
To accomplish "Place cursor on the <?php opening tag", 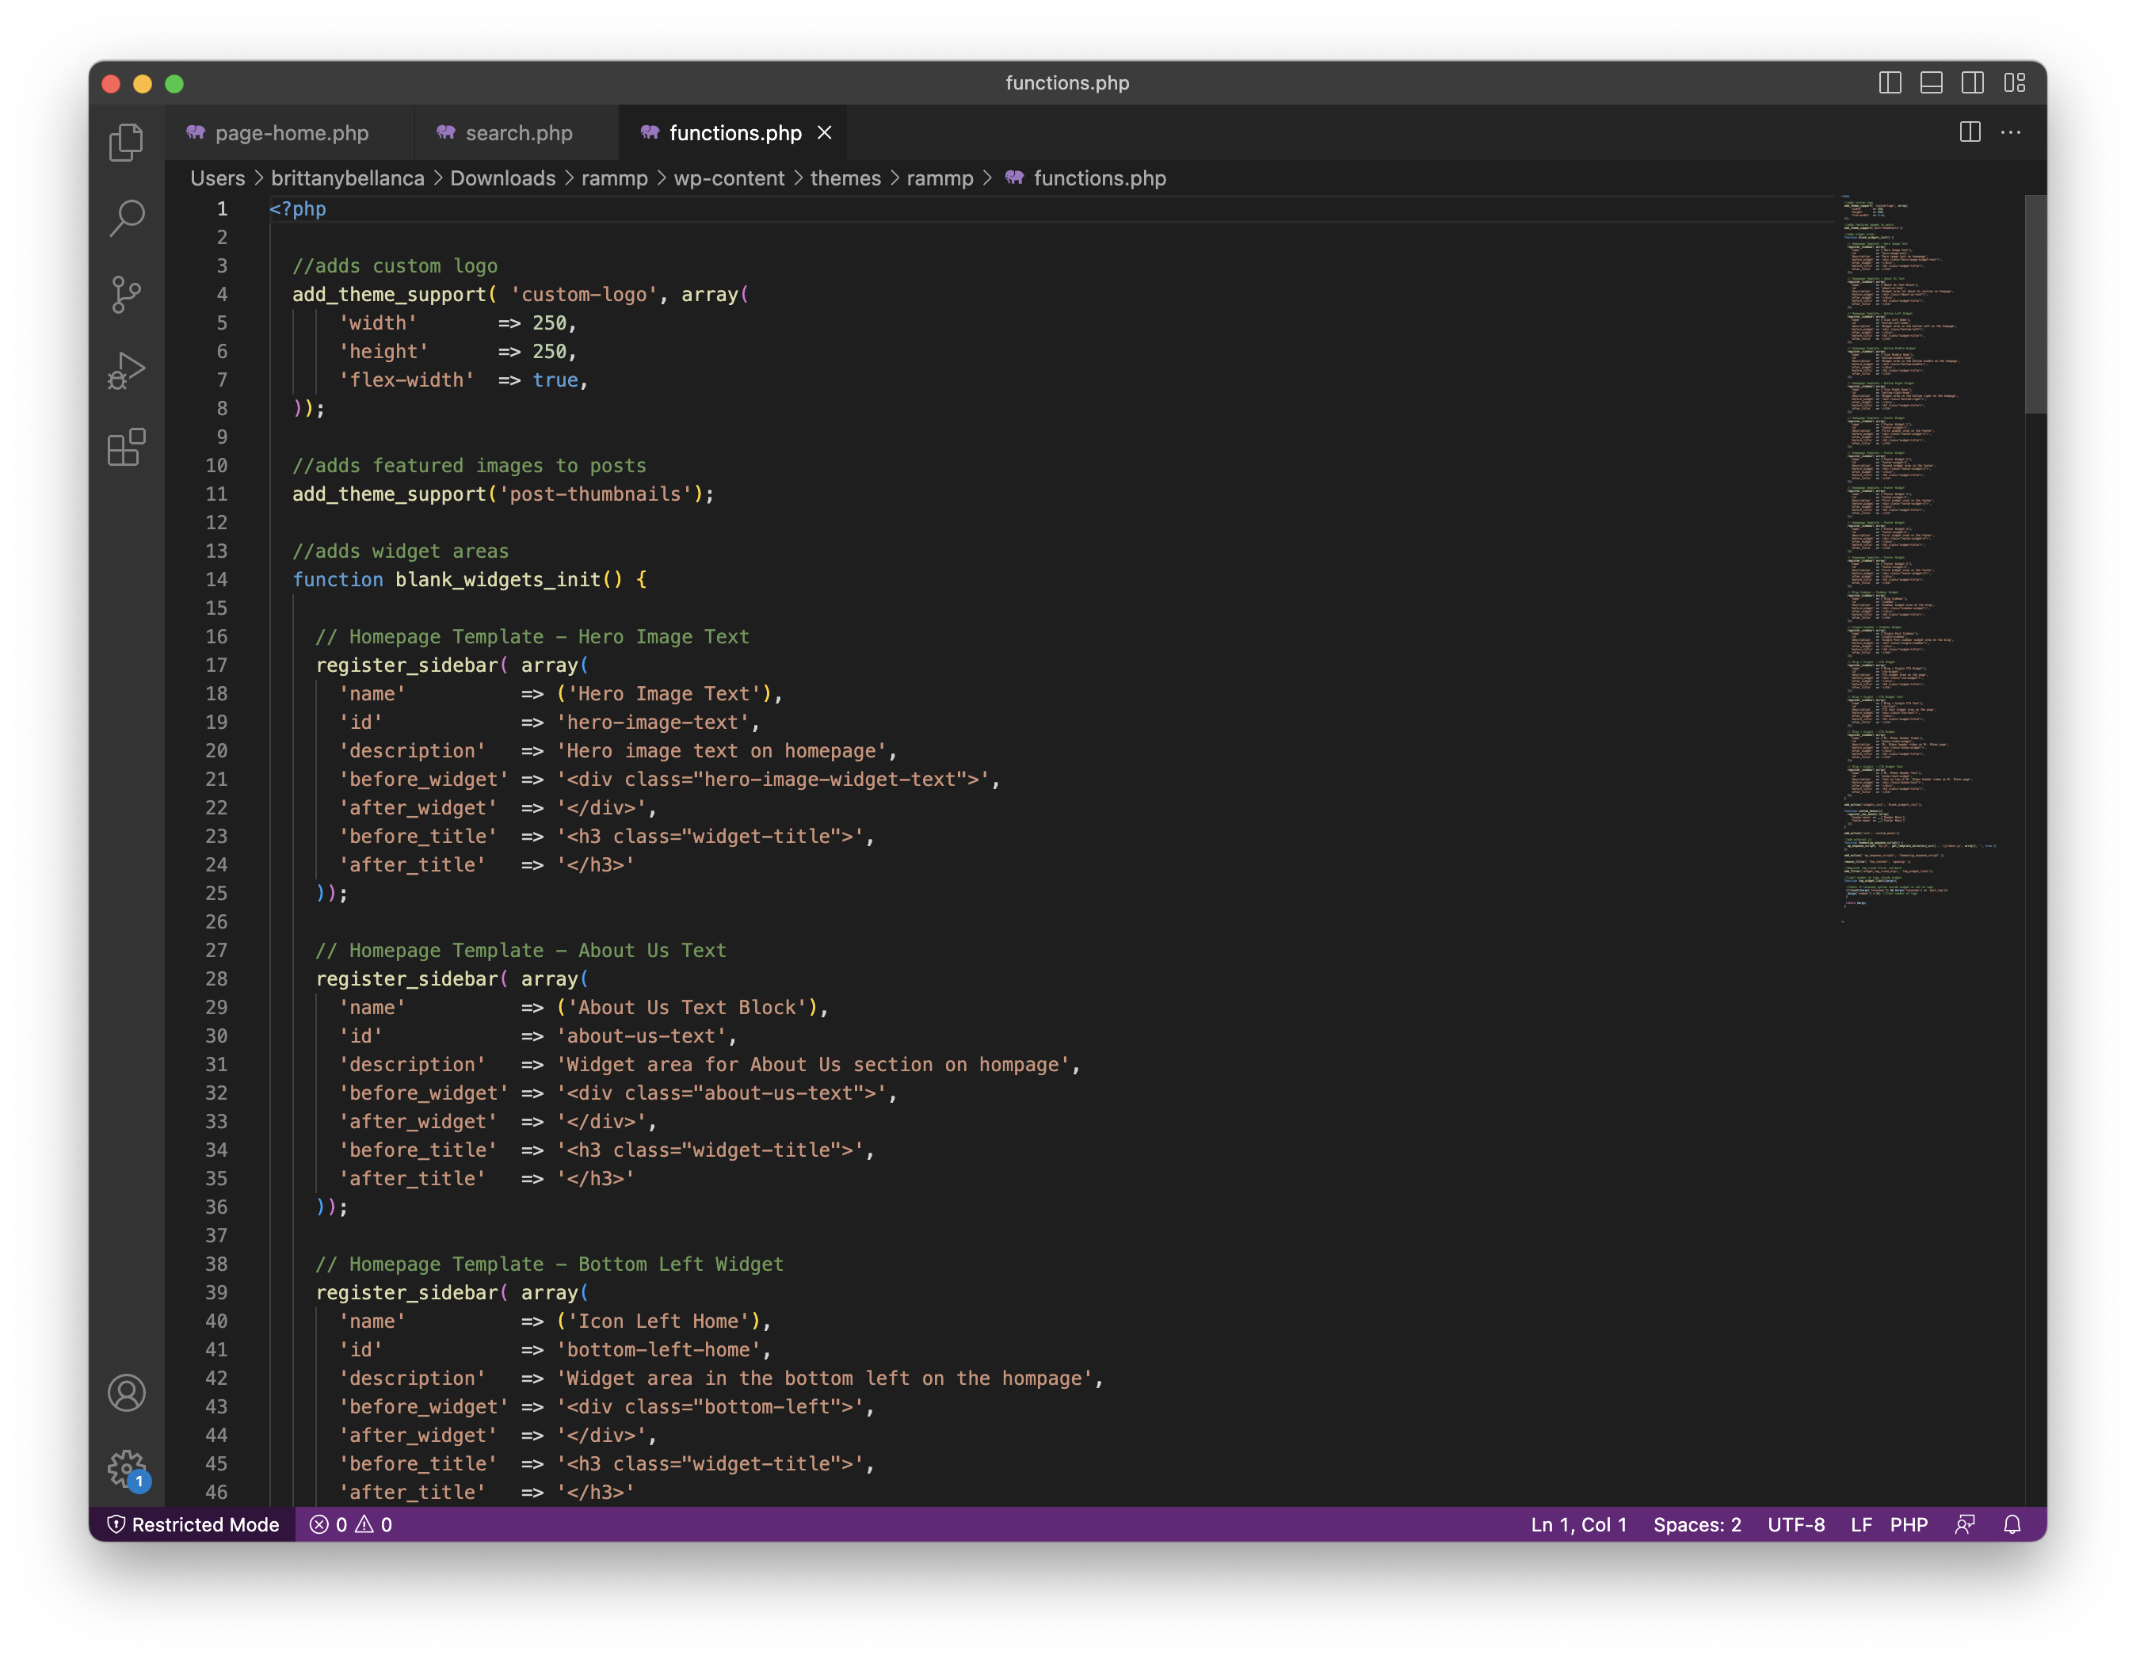I will (x=297, y=208).
